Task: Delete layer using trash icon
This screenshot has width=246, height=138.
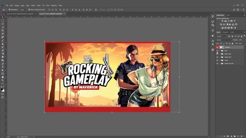Action: [x=242, y=136]
